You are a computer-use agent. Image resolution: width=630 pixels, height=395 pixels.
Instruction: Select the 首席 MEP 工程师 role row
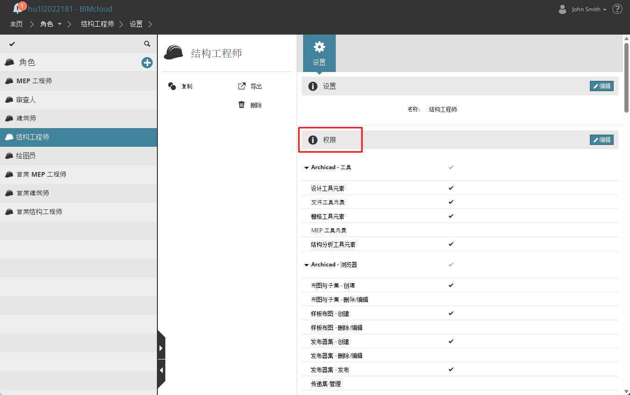[78, 174]
